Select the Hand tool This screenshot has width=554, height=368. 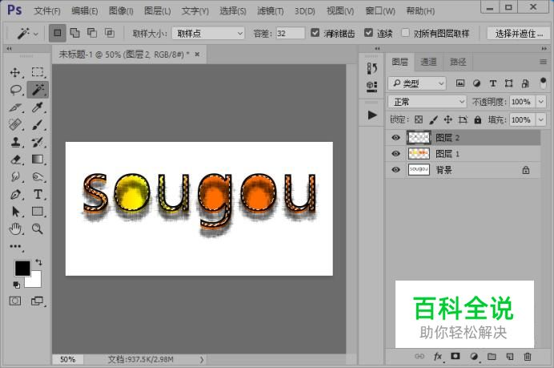click(15, 229)
